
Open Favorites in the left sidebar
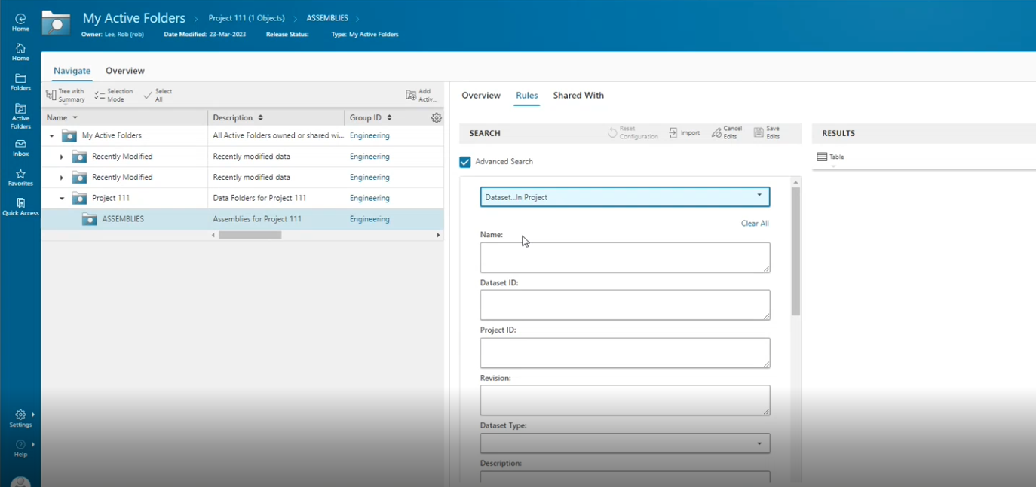coord(20,177)
